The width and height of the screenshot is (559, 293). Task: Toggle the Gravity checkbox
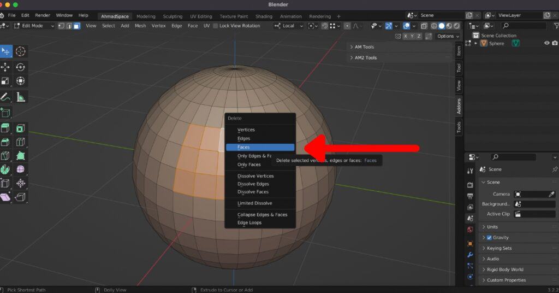tap(489, 238)
